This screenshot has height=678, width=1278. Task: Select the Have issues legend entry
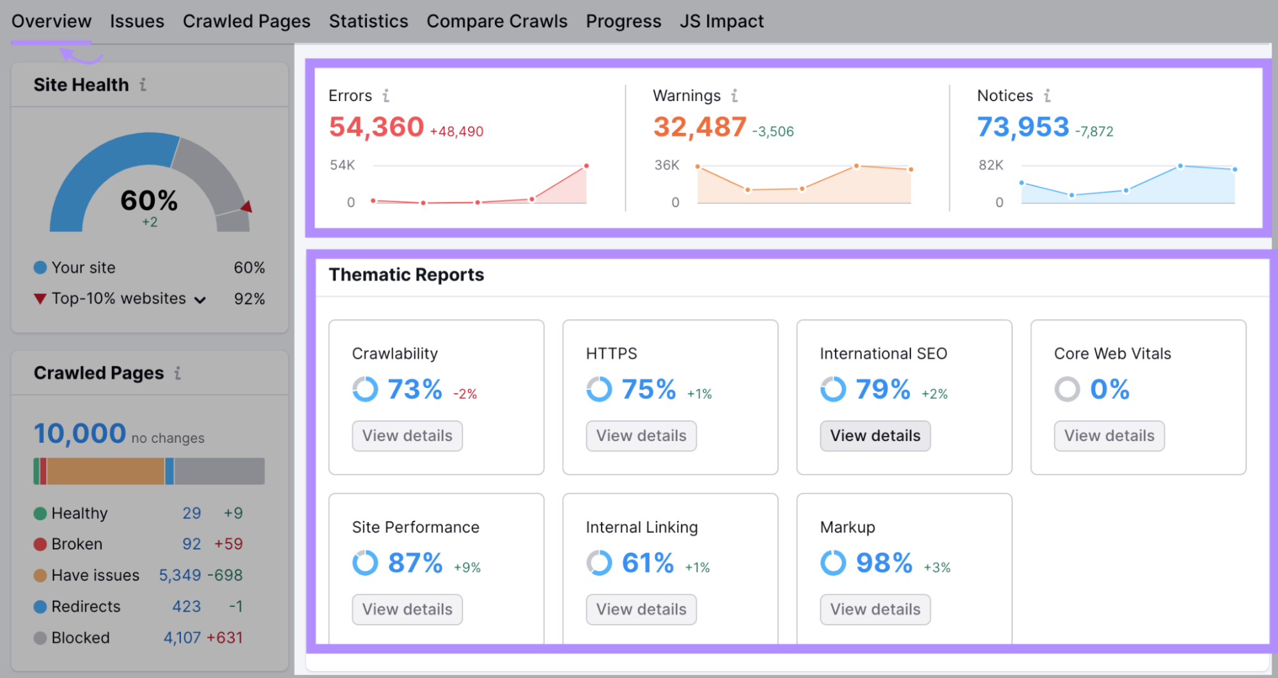click(94, 574)
